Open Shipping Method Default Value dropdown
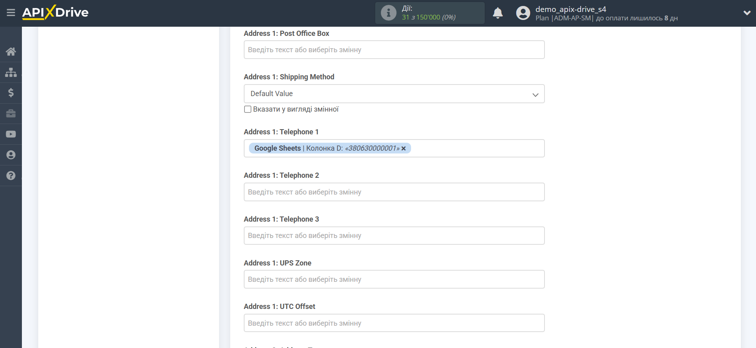 394,94
